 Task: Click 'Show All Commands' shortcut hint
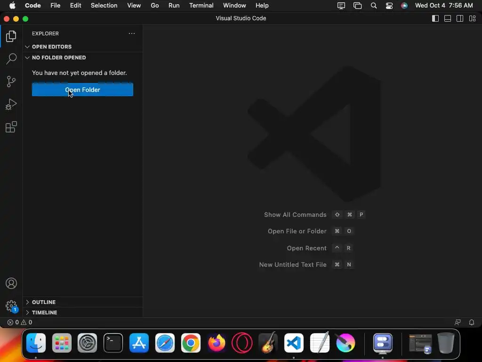pyautogui.click(x=315, y=214)
